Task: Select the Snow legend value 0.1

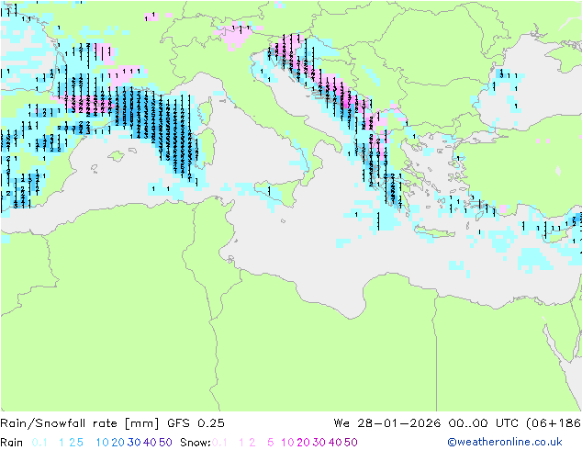Action: pyautogui.click(x=219, y=443)
